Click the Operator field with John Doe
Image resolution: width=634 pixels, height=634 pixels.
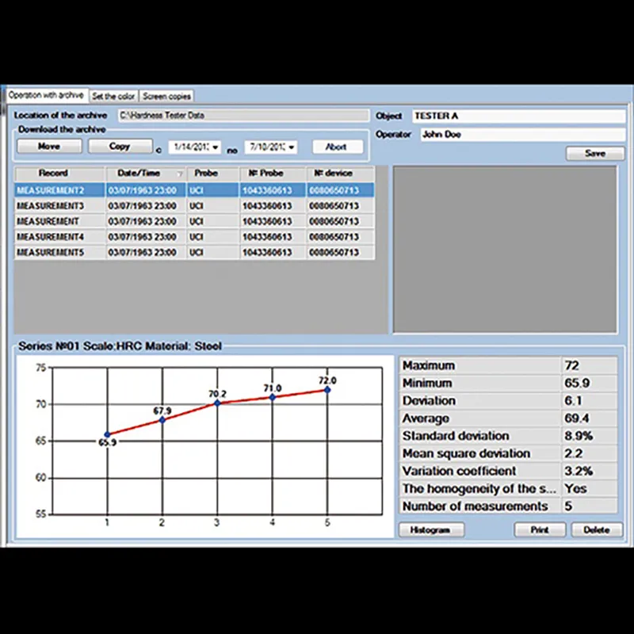tap(523, 135)
